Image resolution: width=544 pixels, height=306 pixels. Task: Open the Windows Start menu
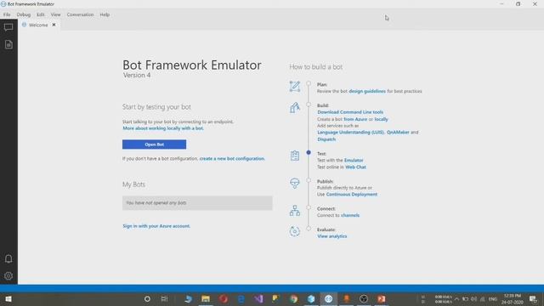8,298
